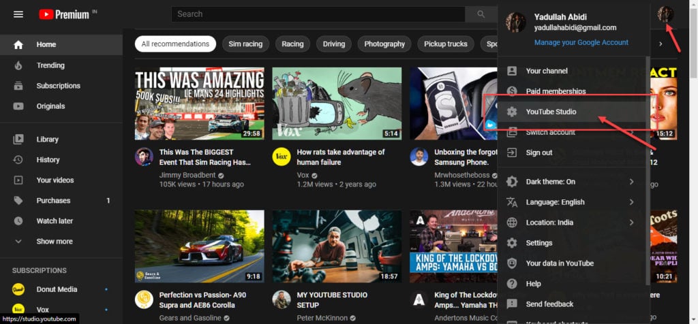Select the All recommendations chip
This screenshot has height=324, width=698.
(x=175, y=44)
